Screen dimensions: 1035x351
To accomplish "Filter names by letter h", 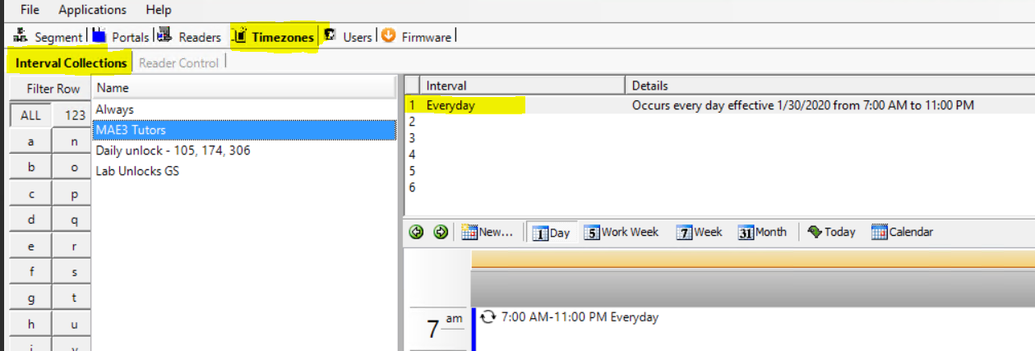I will click(x=30, y=325).
